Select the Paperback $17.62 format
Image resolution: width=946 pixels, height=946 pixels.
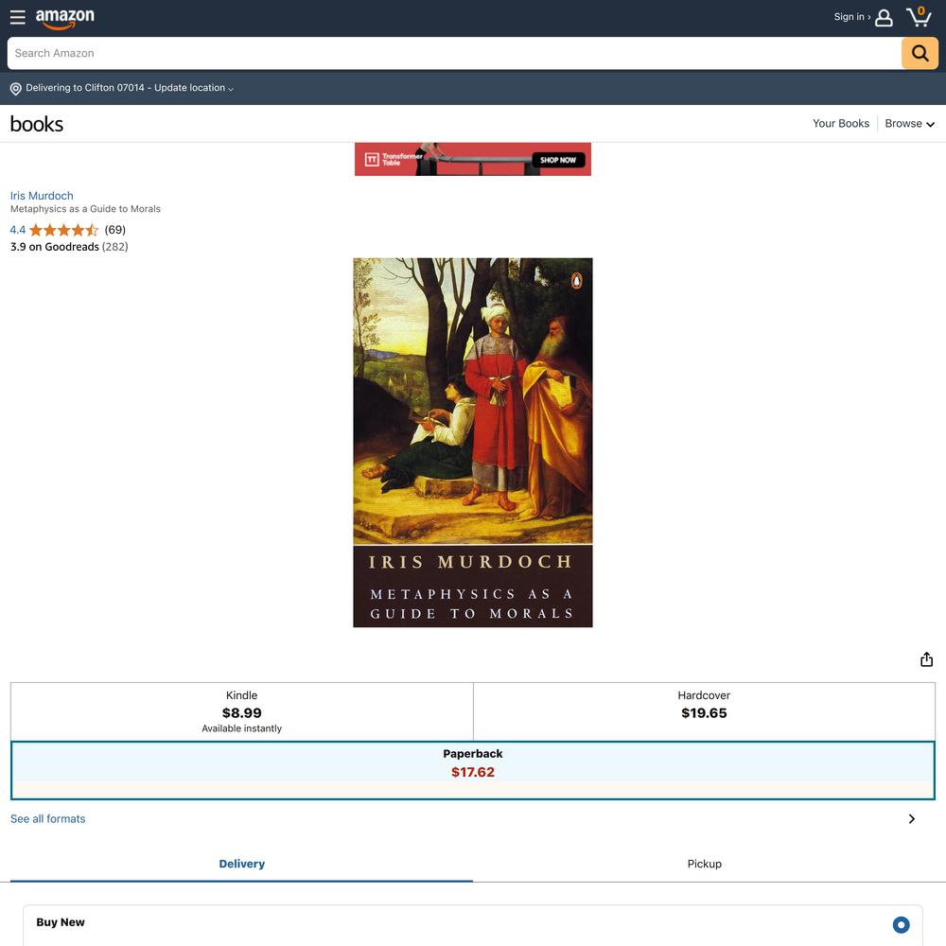473,770
